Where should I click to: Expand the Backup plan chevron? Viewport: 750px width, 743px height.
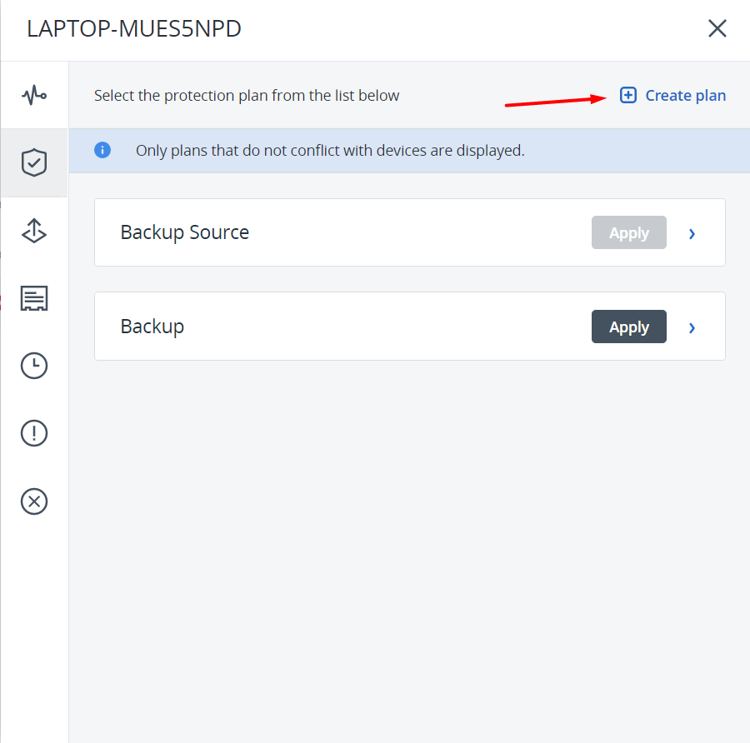point(692,328)
